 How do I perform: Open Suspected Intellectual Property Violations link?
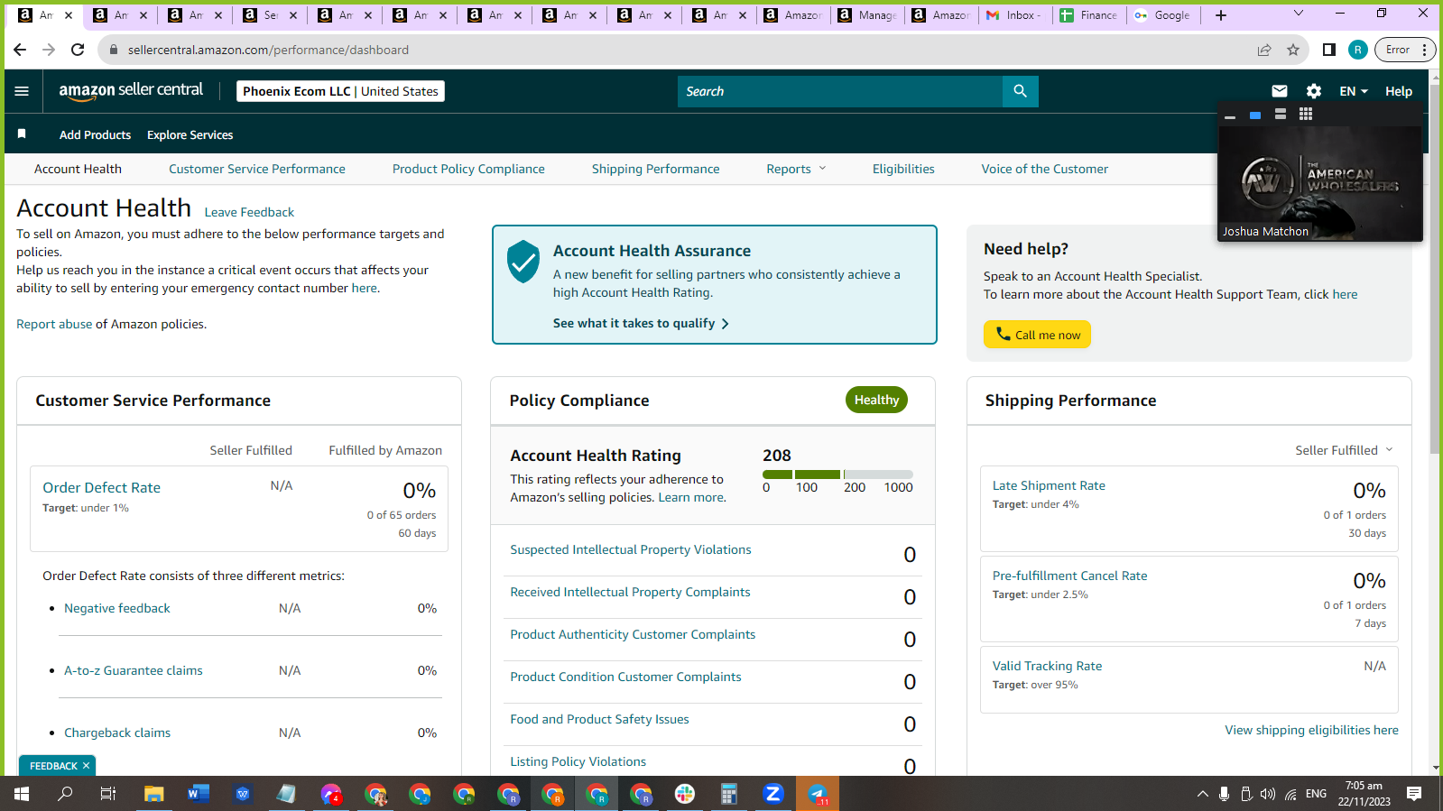(x=631, y=549)
